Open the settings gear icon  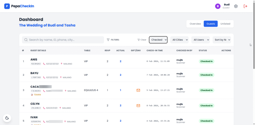pos(236,6)
